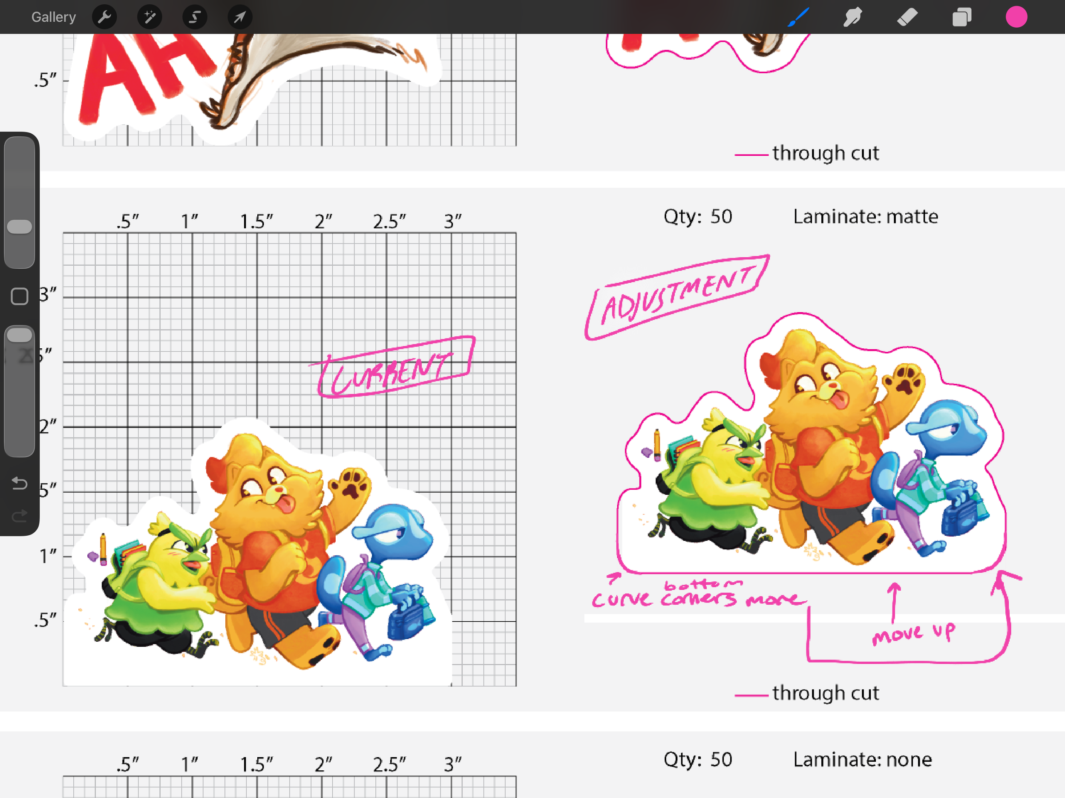Select the Smudge tool
This screenshot has width=1065, height=798.
pos(853,17)
